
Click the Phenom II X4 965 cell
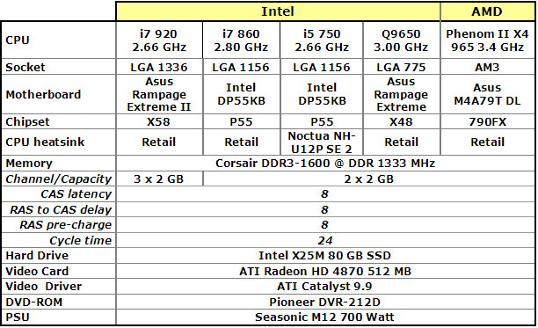coord(487,40)
